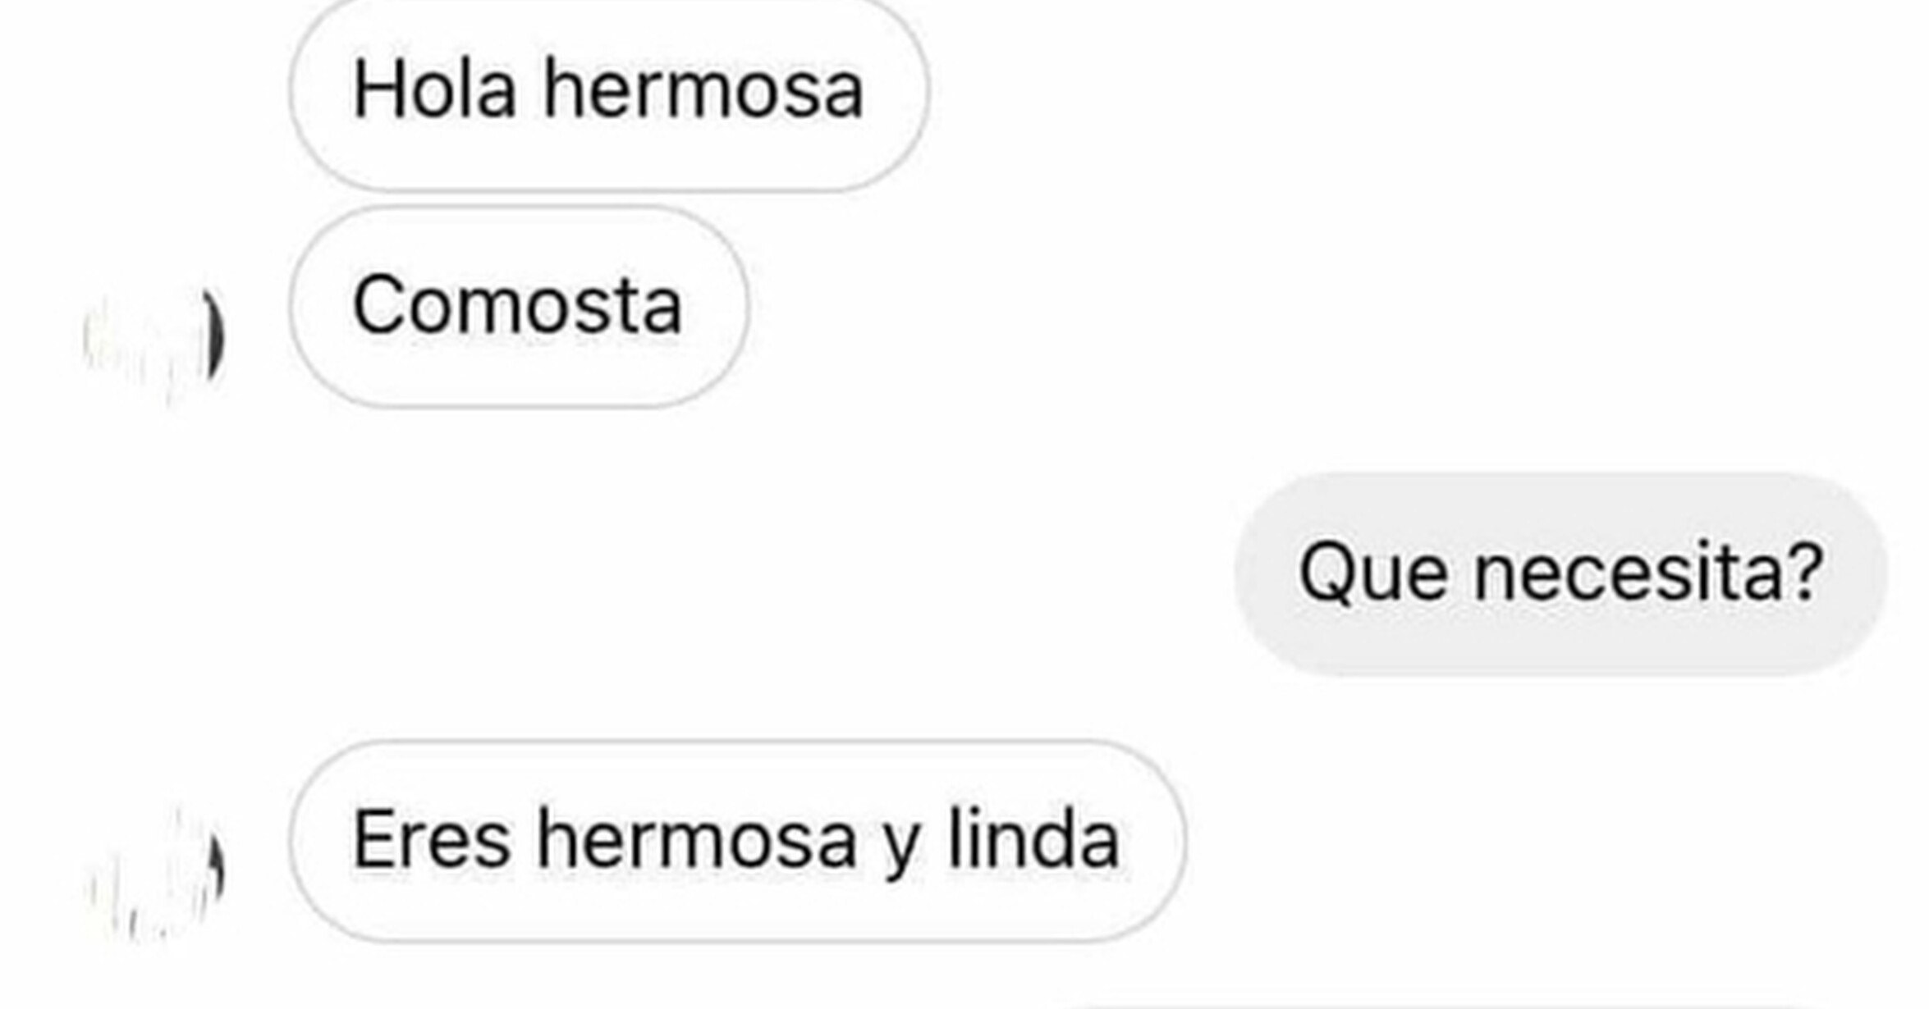Open the blurred avatar beside "Eres hermosa y linda"
The image size is (1929, 1009).
153,872
